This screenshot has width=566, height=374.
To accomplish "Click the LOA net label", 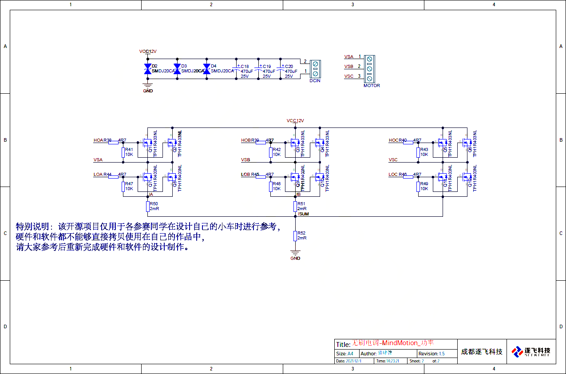I will click(x=98, y=175).
